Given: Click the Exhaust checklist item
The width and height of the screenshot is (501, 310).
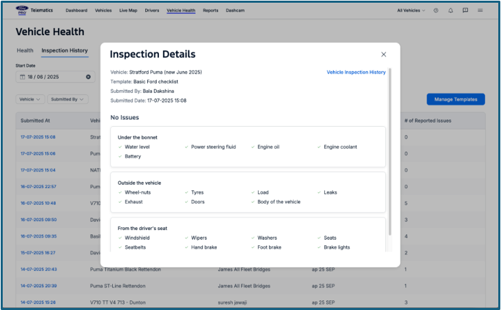Looking at the screenshot, I should pos(130,202).
